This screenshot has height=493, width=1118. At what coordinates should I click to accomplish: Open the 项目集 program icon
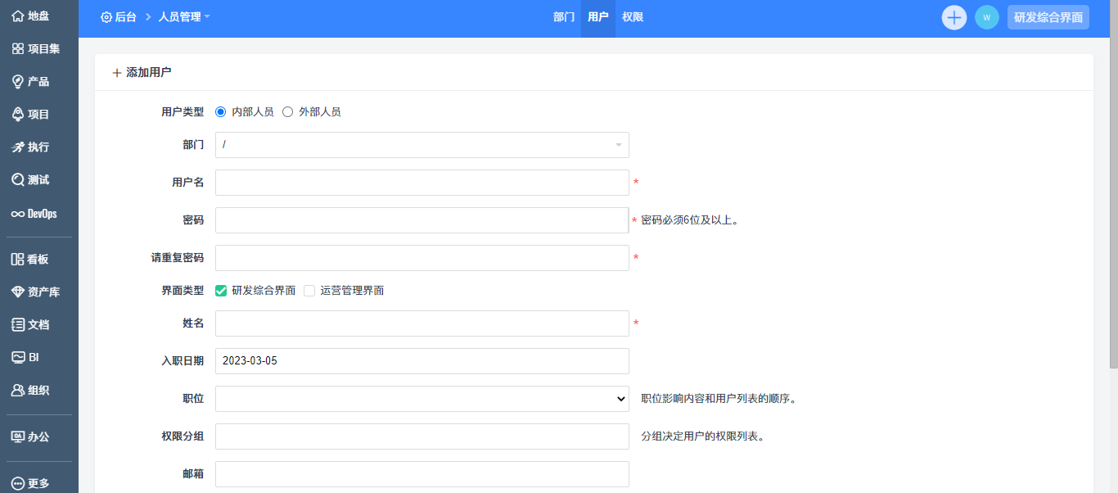[x=17, y=49]
